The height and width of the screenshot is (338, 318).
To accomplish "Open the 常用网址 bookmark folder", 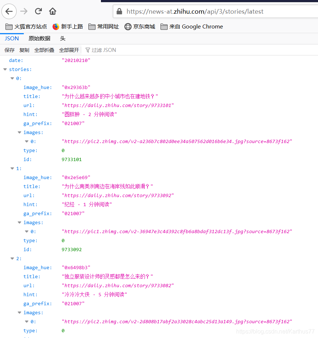I will [103, 27].
